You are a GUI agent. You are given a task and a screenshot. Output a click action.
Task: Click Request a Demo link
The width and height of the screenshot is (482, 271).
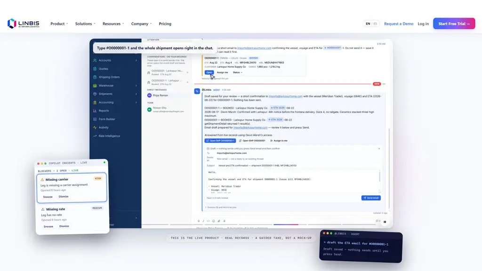(x=399, y=24)
